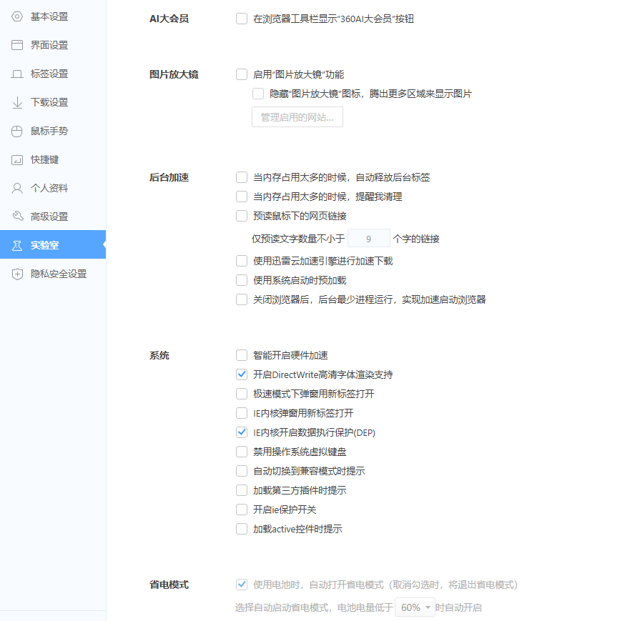Enable 开启ie保护开关 checkbox

tap(242, 510)
